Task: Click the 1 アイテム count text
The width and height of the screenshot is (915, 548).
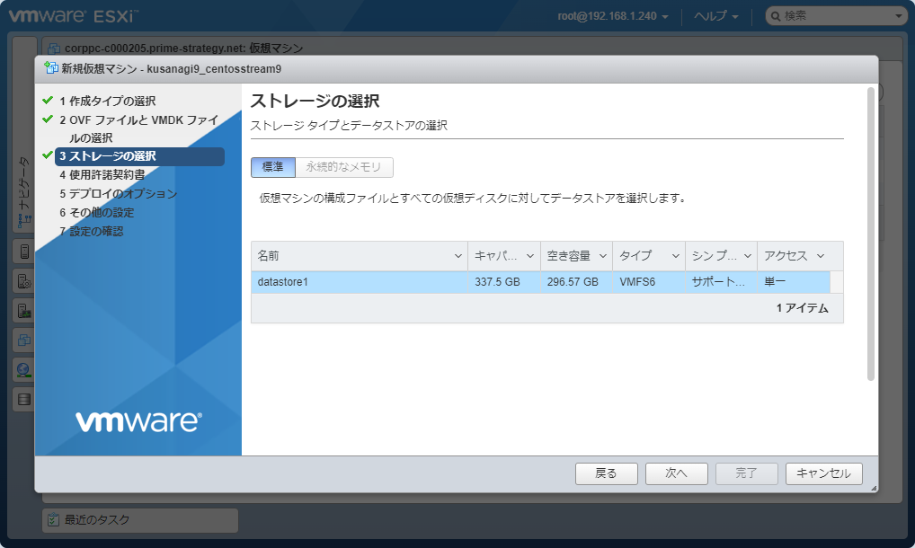Action: pyautogui.click(x=803, y=308)
